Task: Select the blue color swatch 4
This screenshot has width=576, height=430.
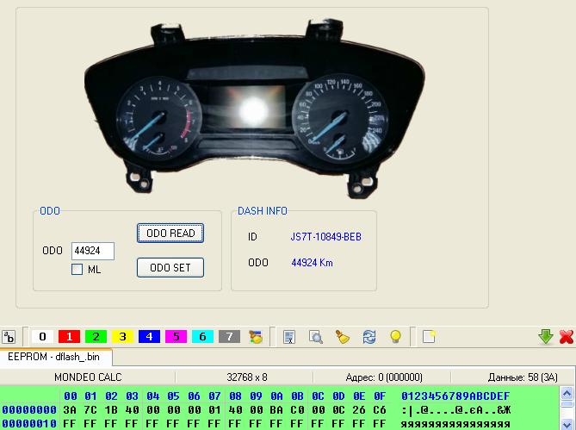Action: coord(149,337)
